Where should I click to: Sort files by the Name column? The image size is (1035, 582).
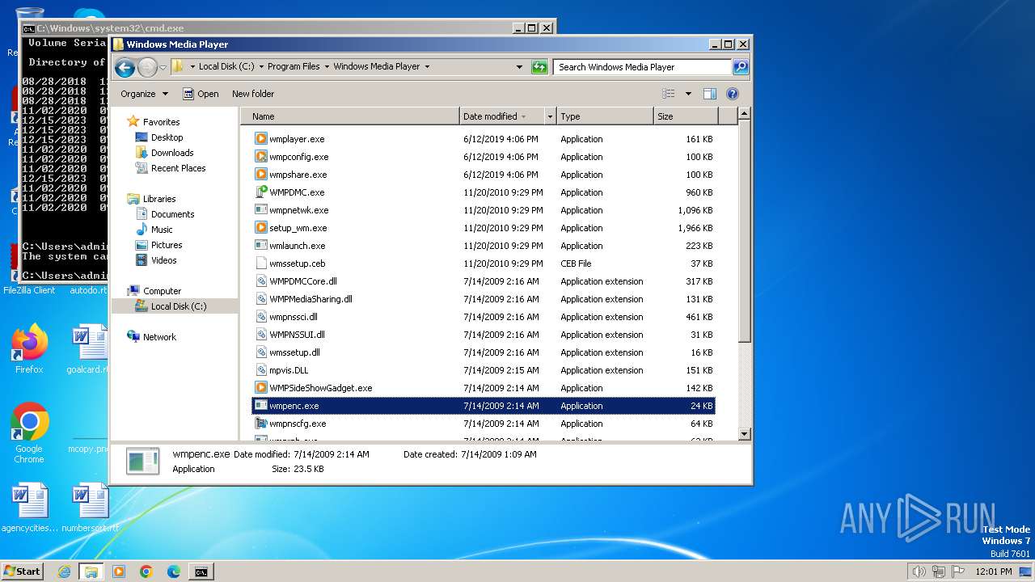tap(350, 116)
